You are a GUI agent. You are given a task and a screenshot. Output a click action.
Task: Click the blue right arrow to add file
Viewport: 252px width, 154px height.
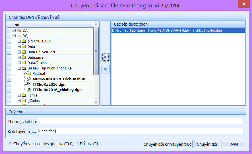pyautogui.click(x=105, y=57)
